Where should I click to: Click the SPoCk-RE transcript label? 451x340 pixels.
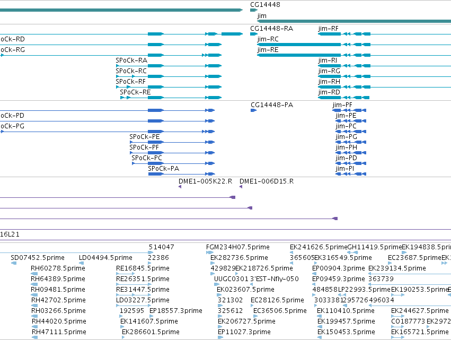click(x=135, y=92)
